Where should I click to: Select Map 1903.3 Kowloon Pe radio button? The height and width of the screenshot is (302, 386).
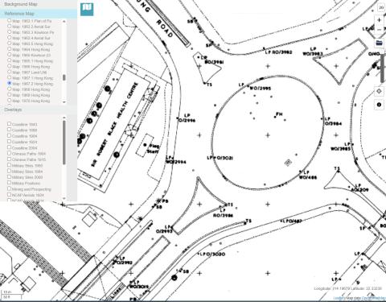pyautogui.click(x=10, y=31)
